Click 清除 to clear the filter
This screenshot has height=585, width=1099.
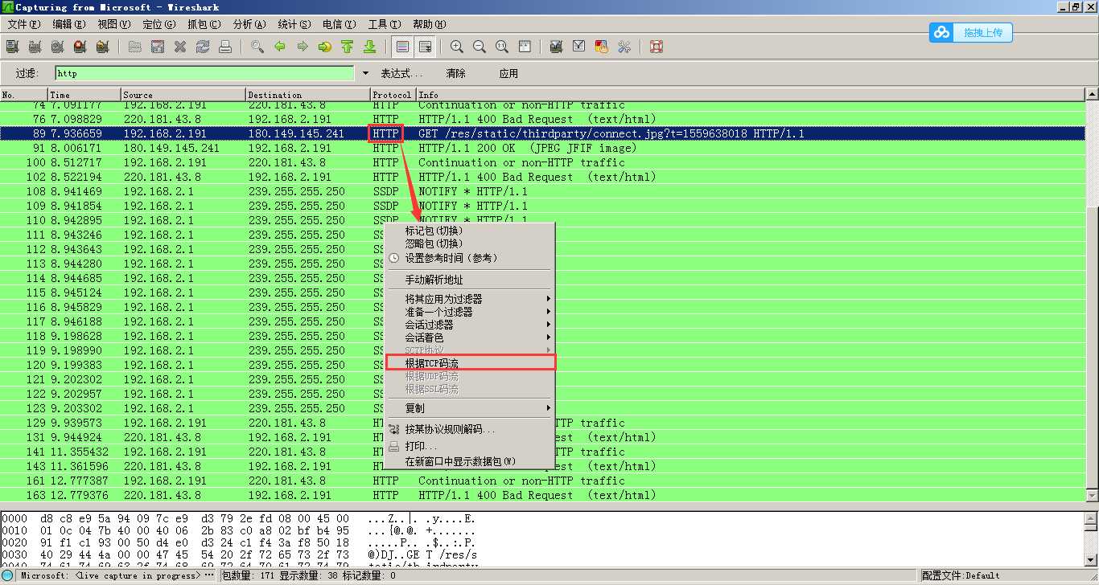pos(455,73)
